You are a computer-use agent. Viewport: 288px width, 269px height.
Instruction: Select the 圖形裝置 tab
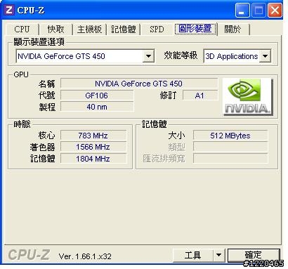pos(195,29)
